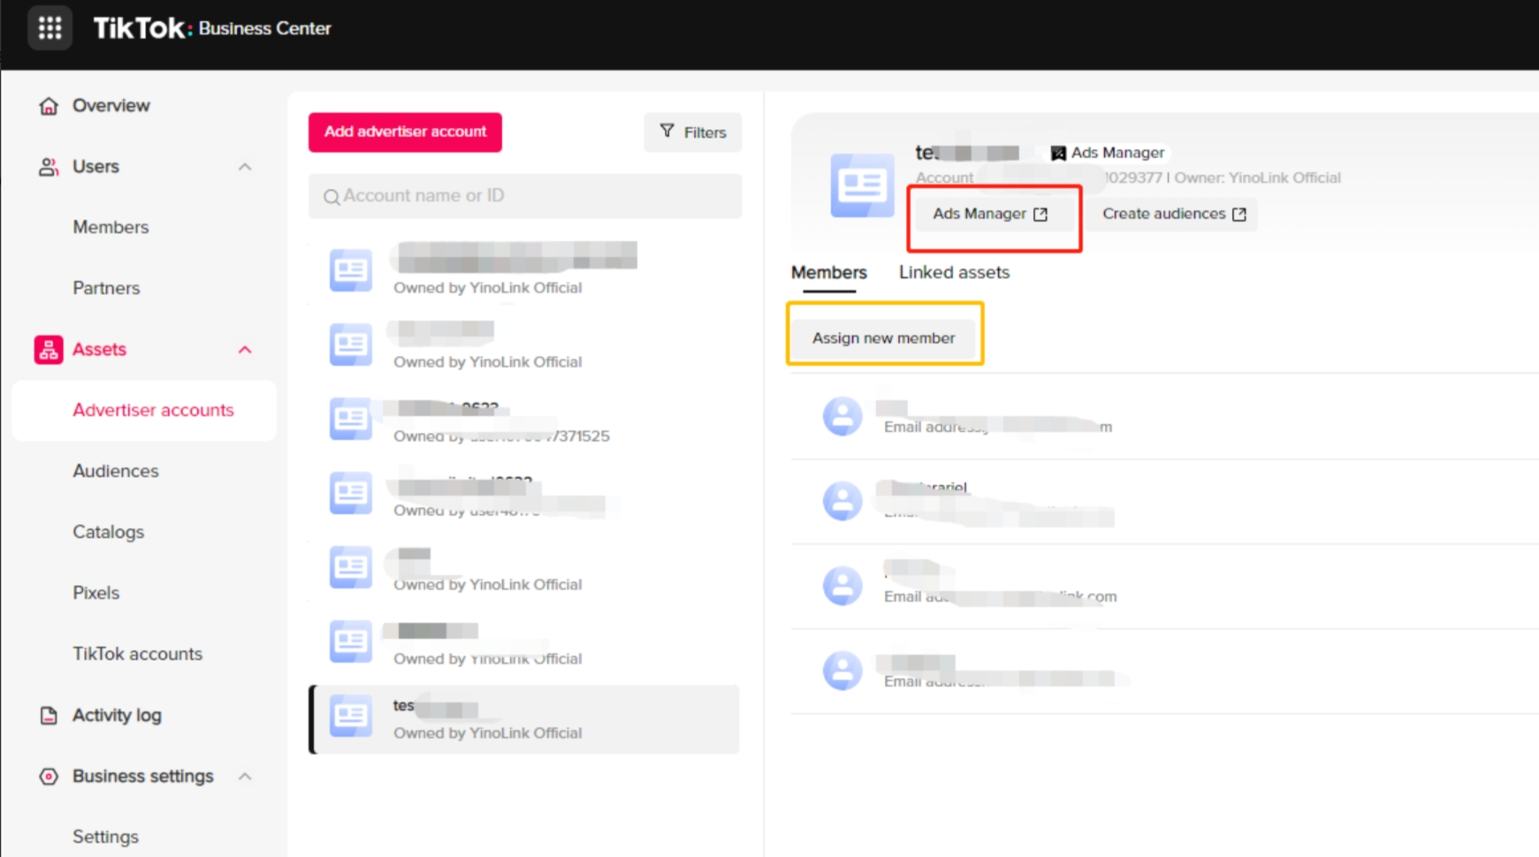Click the funnel icon in Filters

[x=667, y=131]
